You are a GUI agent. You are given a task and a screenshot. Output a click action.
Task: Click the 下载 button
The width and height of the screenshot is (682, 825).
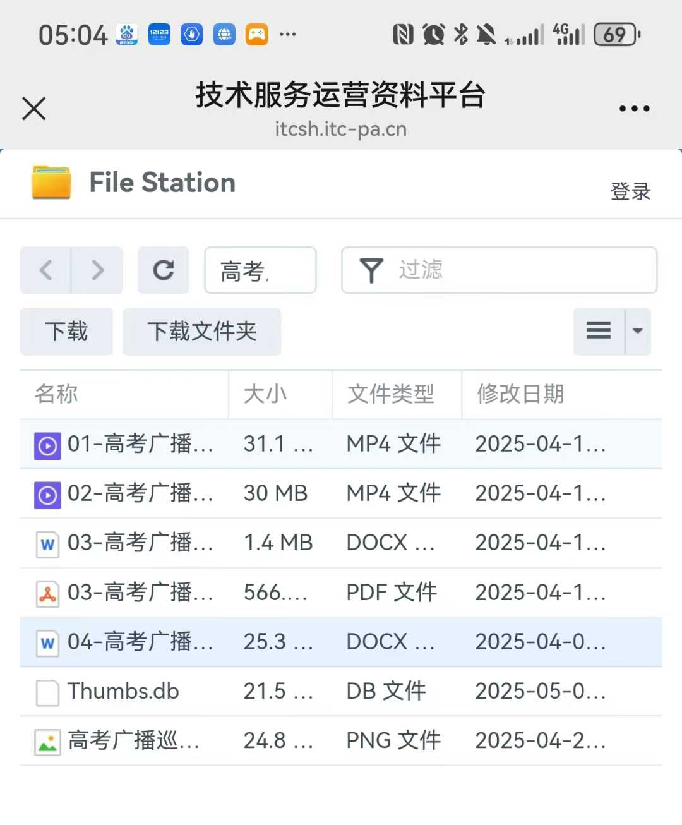(x=66, y=332)
